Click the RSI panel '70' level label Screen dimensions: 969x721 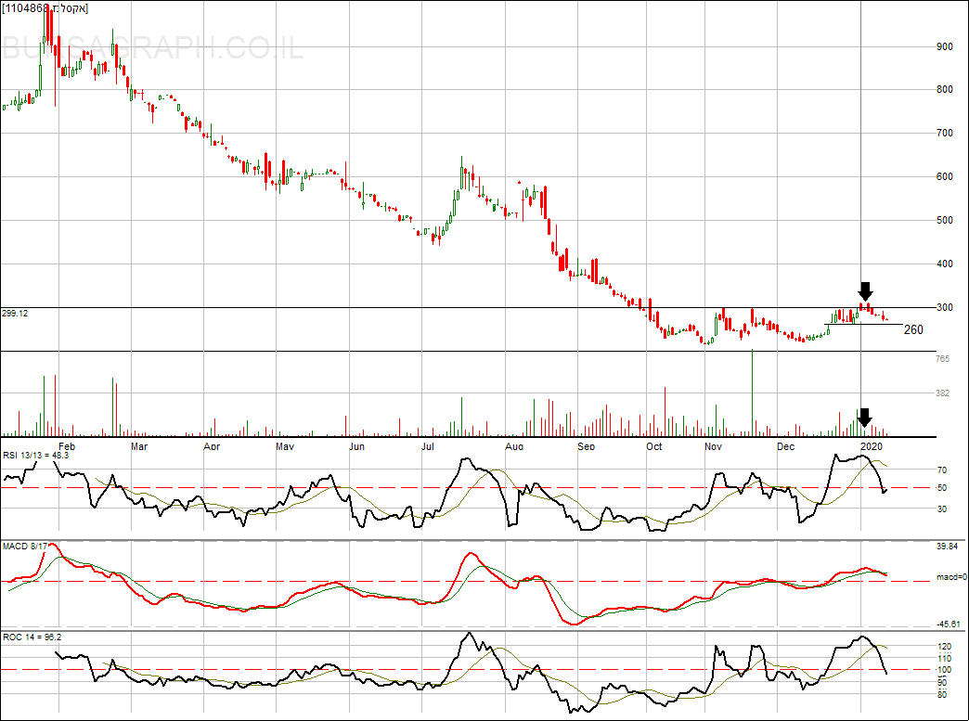[x=942, y=470]
